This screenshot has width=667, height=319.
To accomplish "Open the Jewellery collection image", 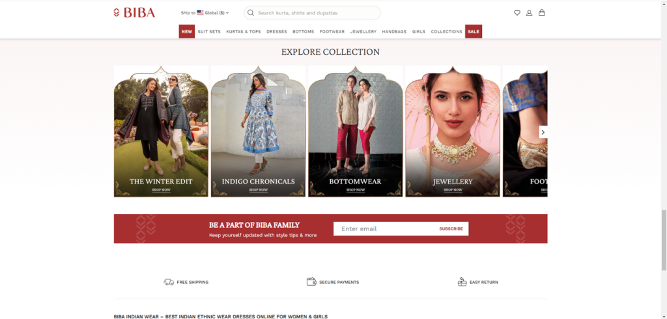I will 453,132.
